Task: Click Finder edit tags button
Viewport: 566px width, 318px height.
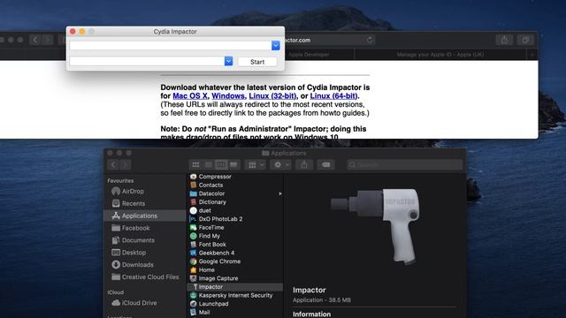Action: 325,165
